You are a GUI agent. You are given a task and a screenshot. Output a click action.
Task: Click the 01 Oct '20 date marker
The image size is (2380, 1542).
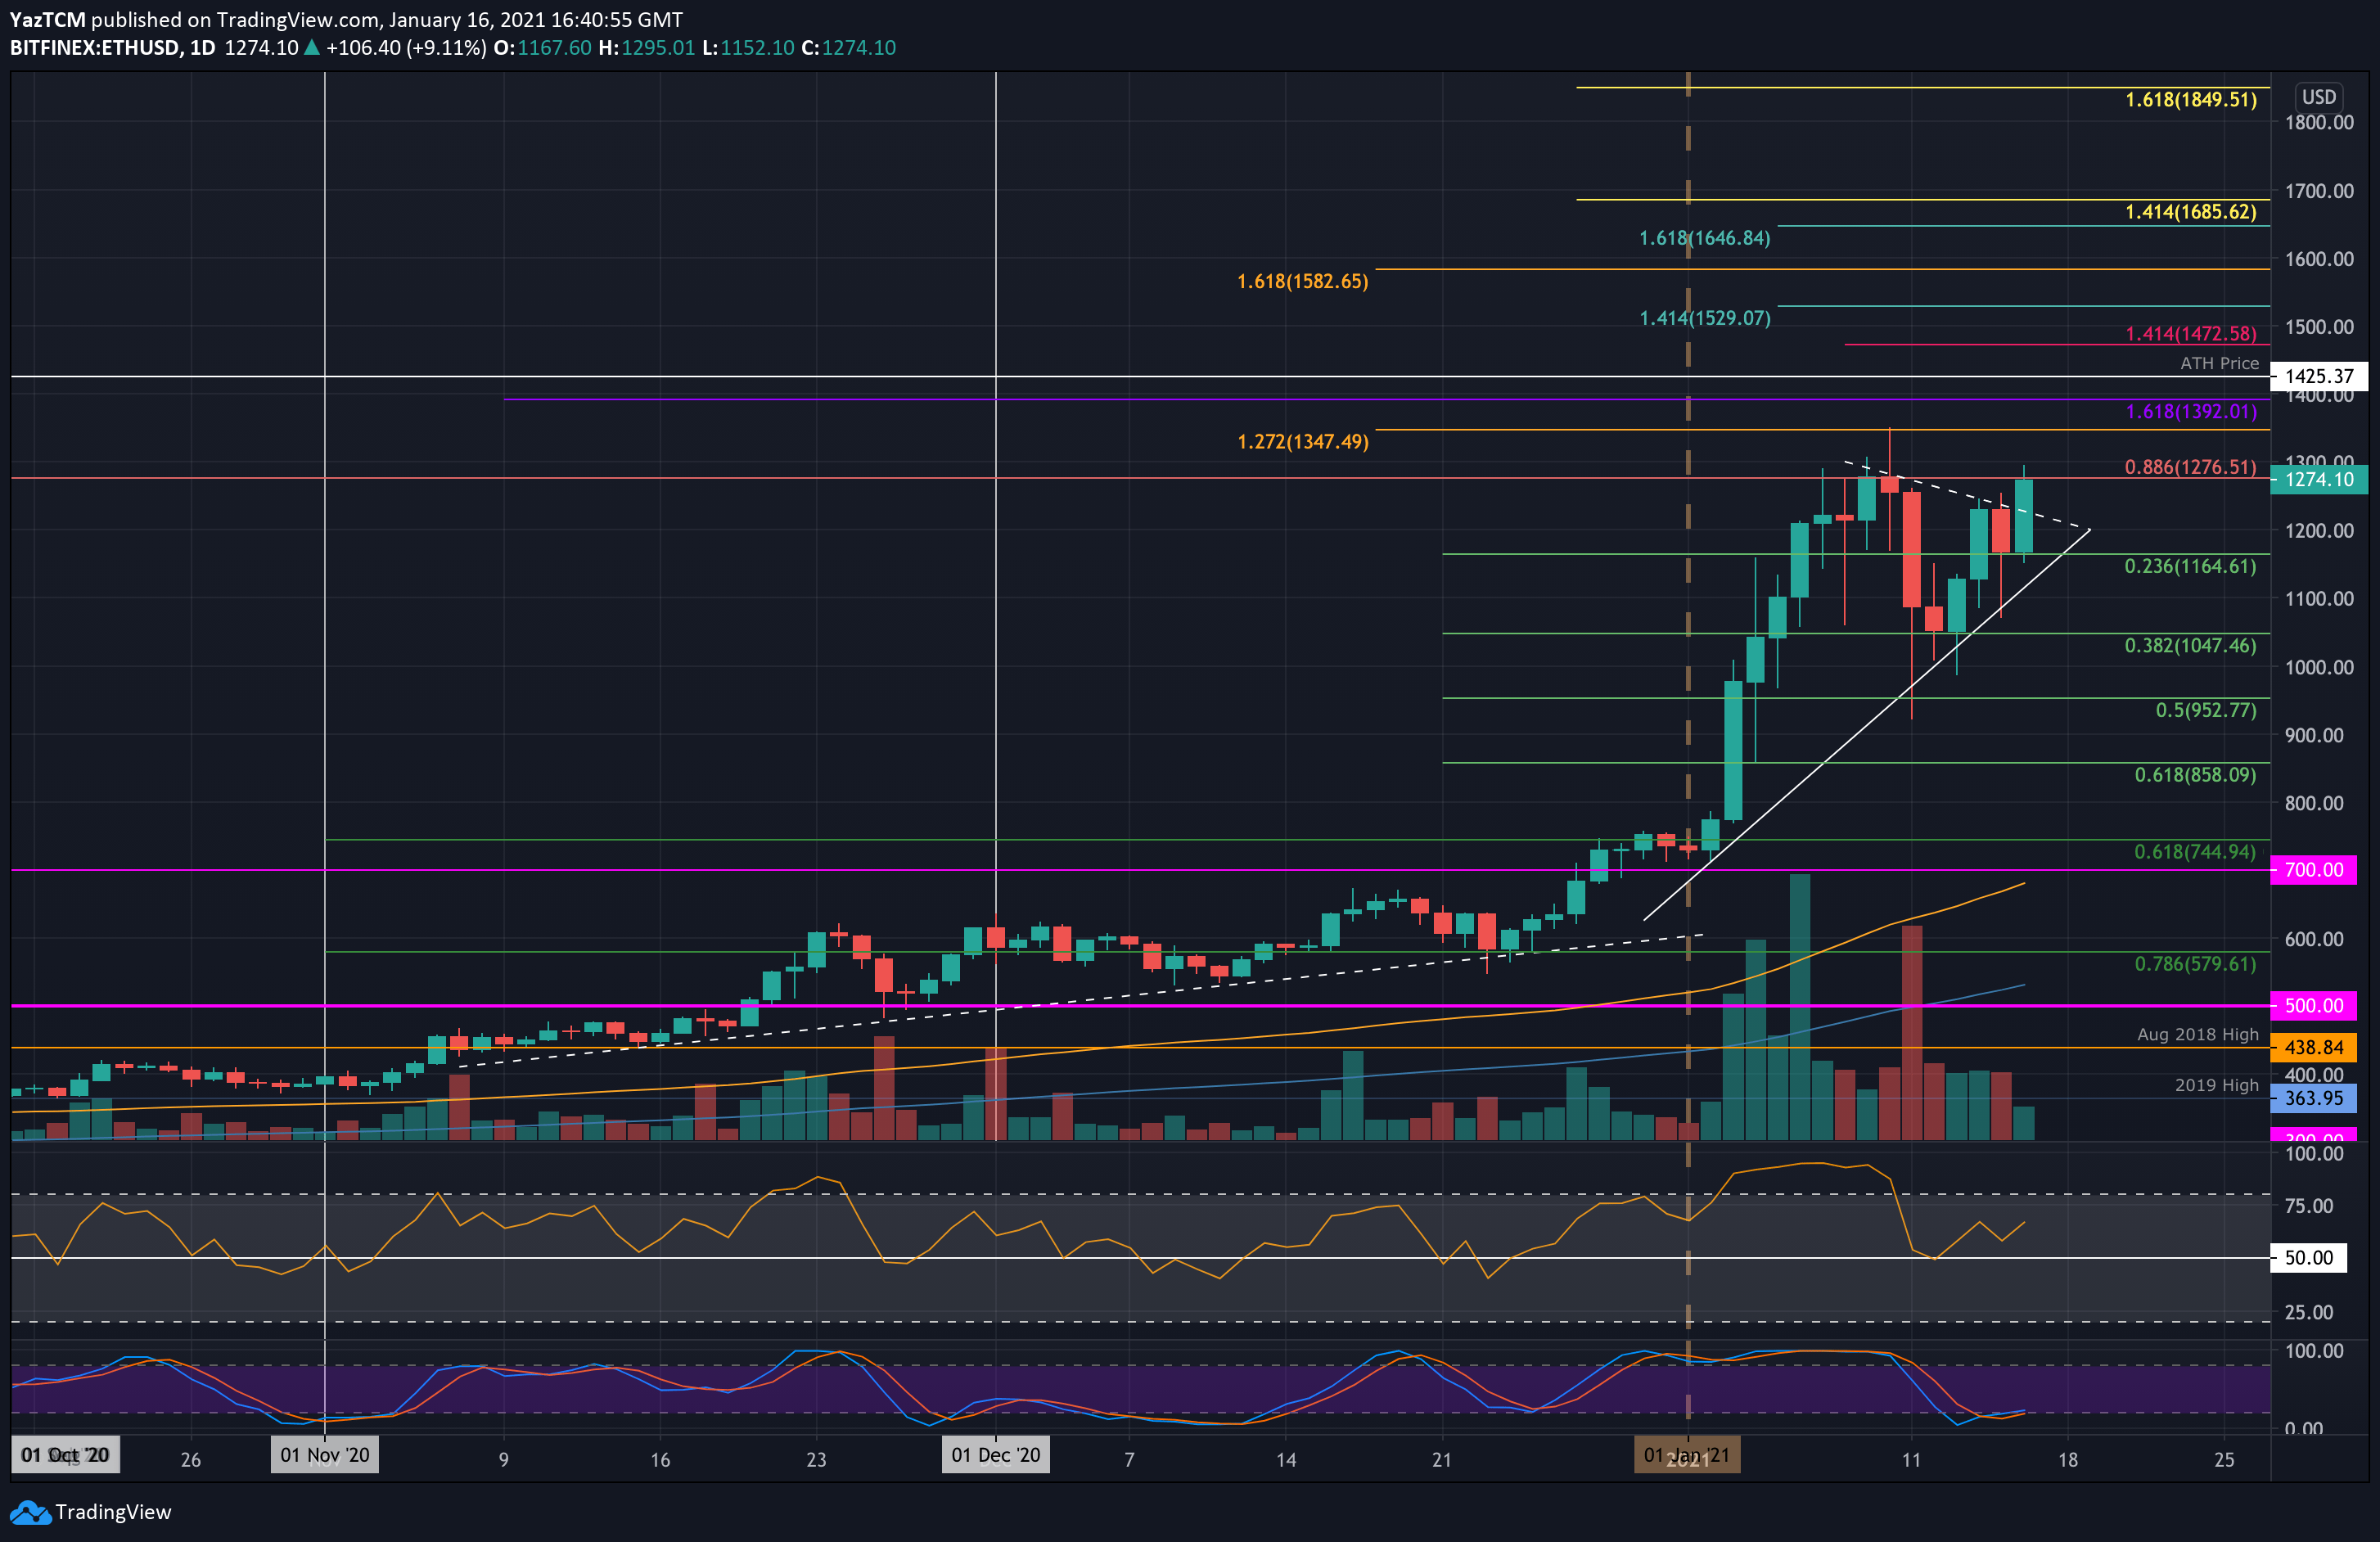65,1455
